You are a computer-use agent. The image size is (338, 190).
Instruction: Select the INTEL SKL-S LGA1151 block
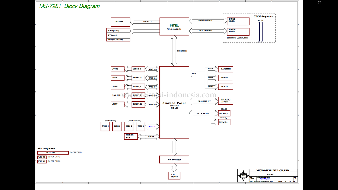[174, 26]
